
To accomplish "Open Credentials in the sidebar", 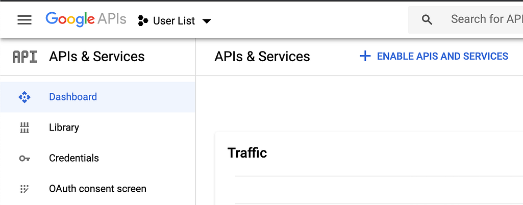I will 98,158.
